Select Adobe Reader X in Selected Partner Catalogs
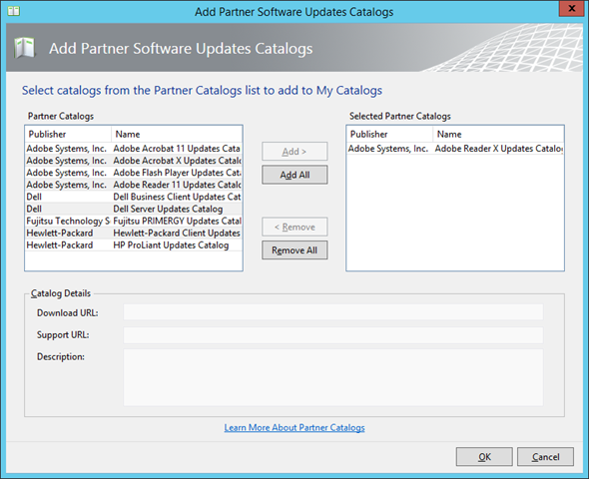589x479 pixels. pyautogui.click(x=455, y=149)
